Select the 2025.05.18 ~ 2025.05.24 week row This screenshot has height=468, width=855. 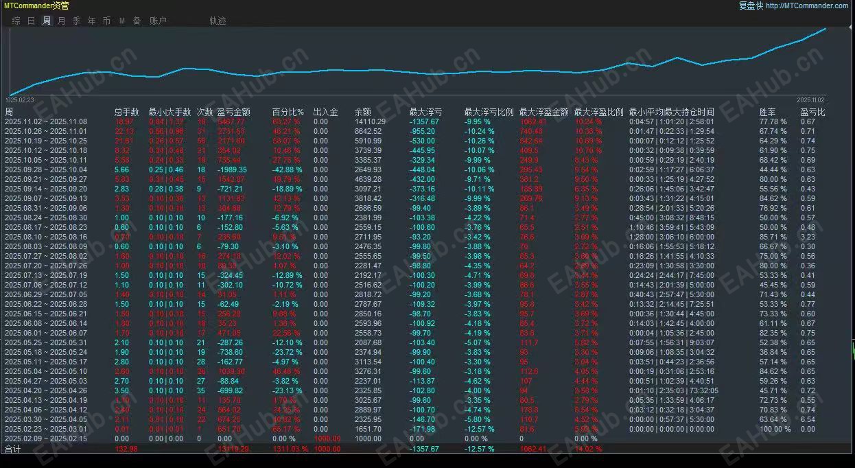point(427,352)
